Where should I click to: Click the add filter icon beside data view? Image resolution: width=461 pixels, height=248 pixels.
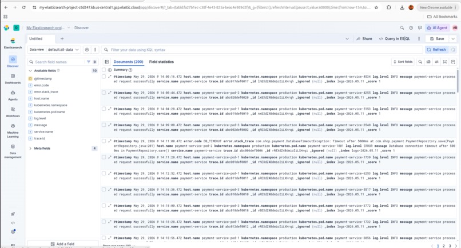click(x=87, y=50)
